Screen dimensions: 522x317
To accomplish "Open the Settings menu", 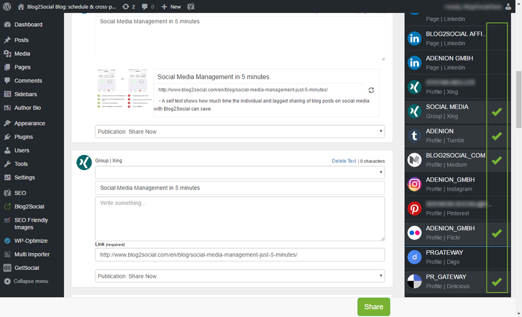I will [x=24, y=178].
